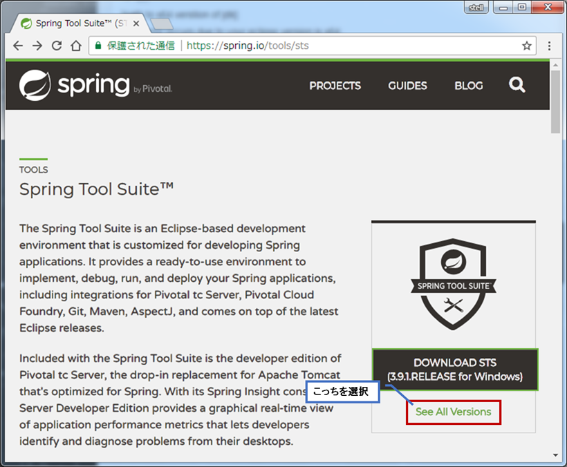Screen dimensions: 567x467
Task: Navigate back using the back arrow
Action: tap(17, 46)
